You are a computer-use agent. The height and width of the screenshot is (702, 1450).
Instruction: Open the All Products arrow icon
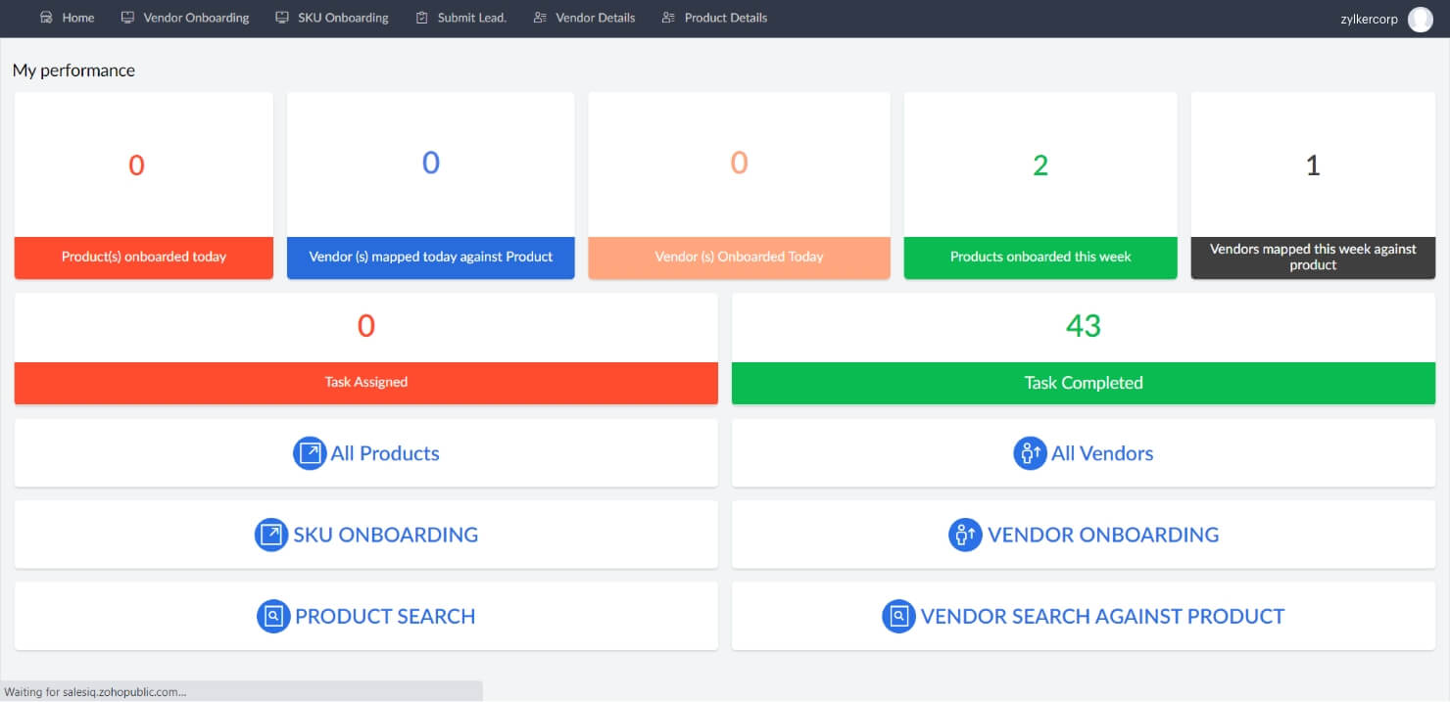coord(310,452)
